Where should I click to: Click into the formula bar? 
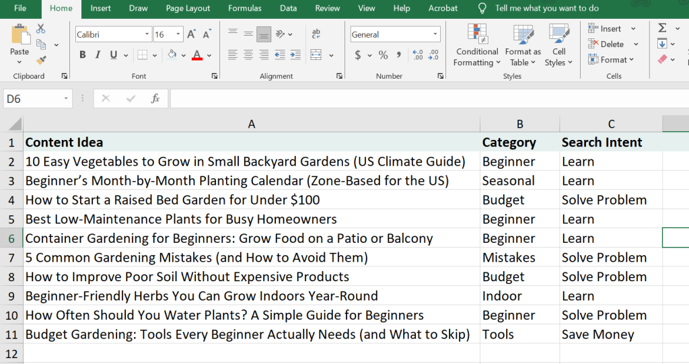point(429,98)
